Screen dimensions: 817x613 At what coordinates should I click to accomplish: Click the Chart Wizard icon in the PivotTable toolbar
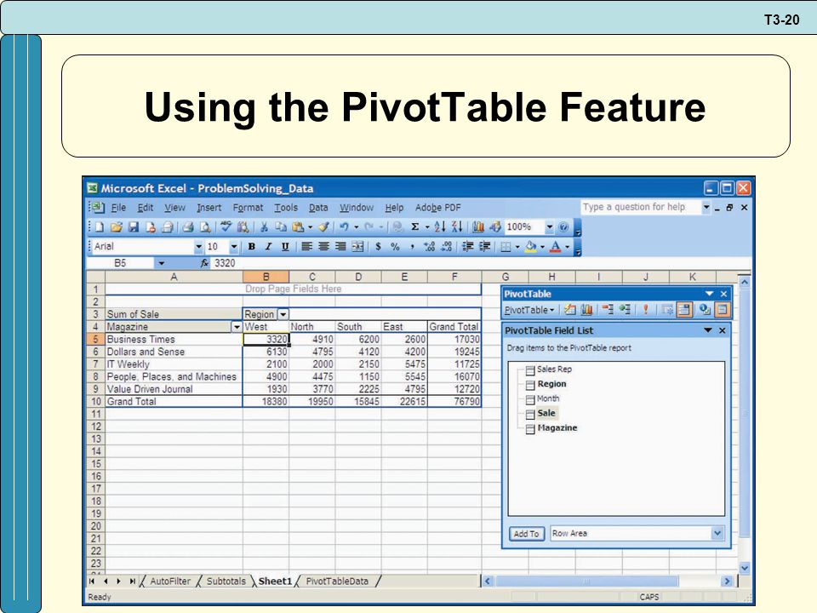586,310
